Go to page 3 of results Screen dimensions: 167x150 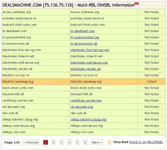(x=62, y=142)
